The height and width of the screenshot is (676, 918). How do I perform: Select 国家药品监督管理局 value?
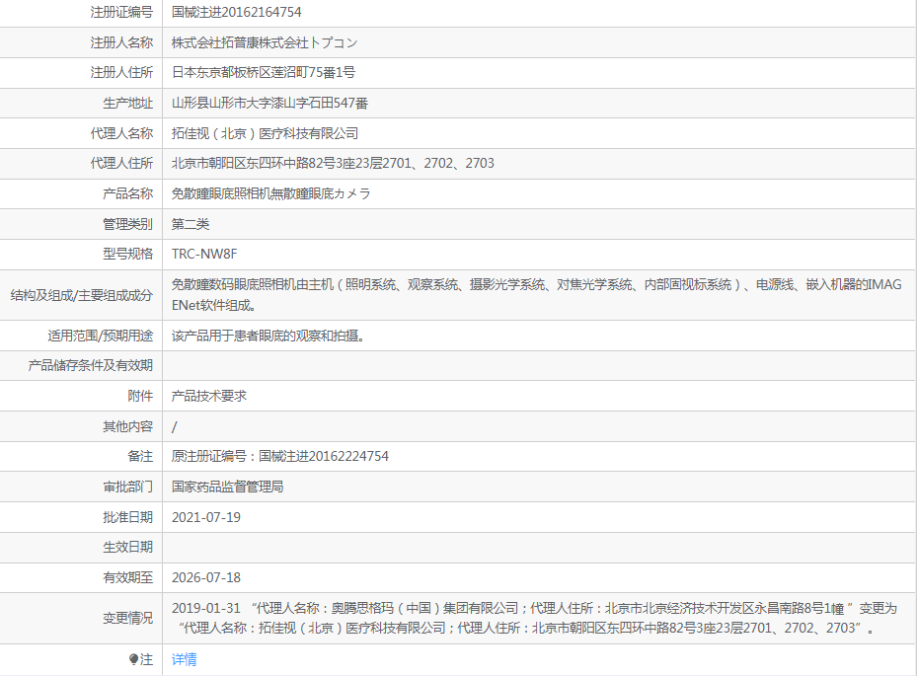[x=228, y=487]
